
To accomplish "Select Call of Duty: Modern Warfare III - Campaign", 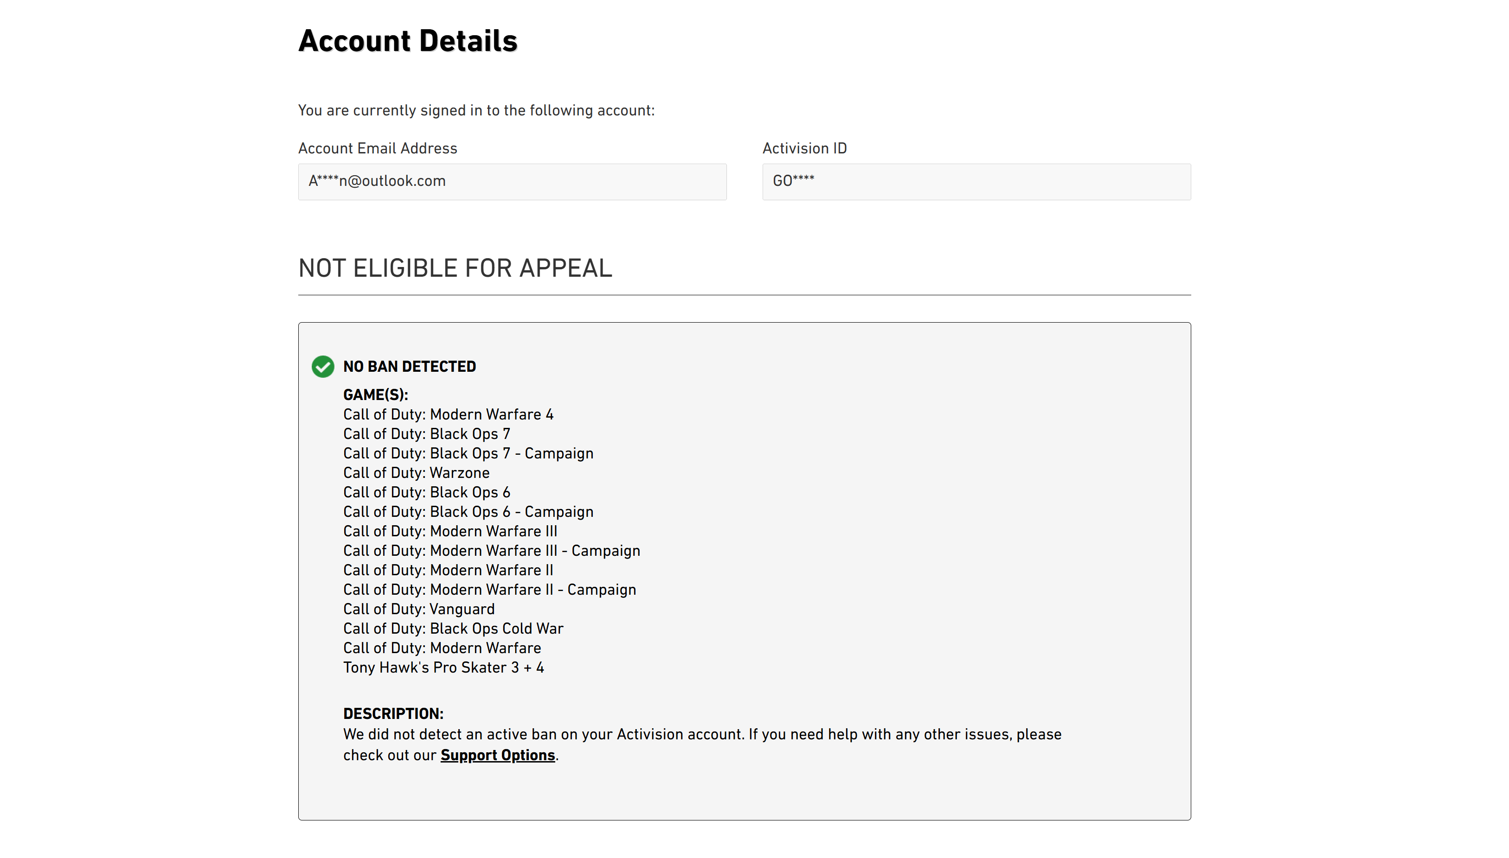I will [492, 550].
